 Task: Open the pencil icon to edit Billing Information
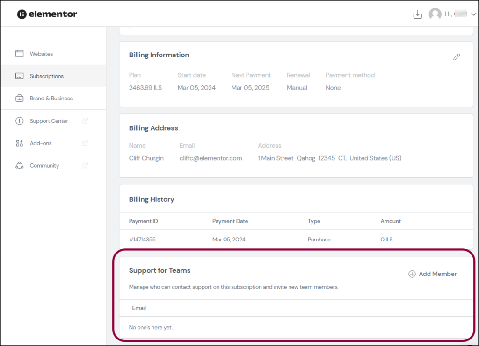pyautogui.click(x=457, y=57)
